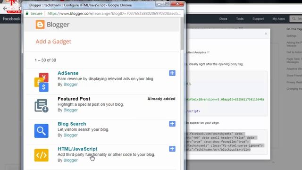Open Support in Facebook developers menu
The height and width of the screenshot is (170, 302).
[258, 19]
